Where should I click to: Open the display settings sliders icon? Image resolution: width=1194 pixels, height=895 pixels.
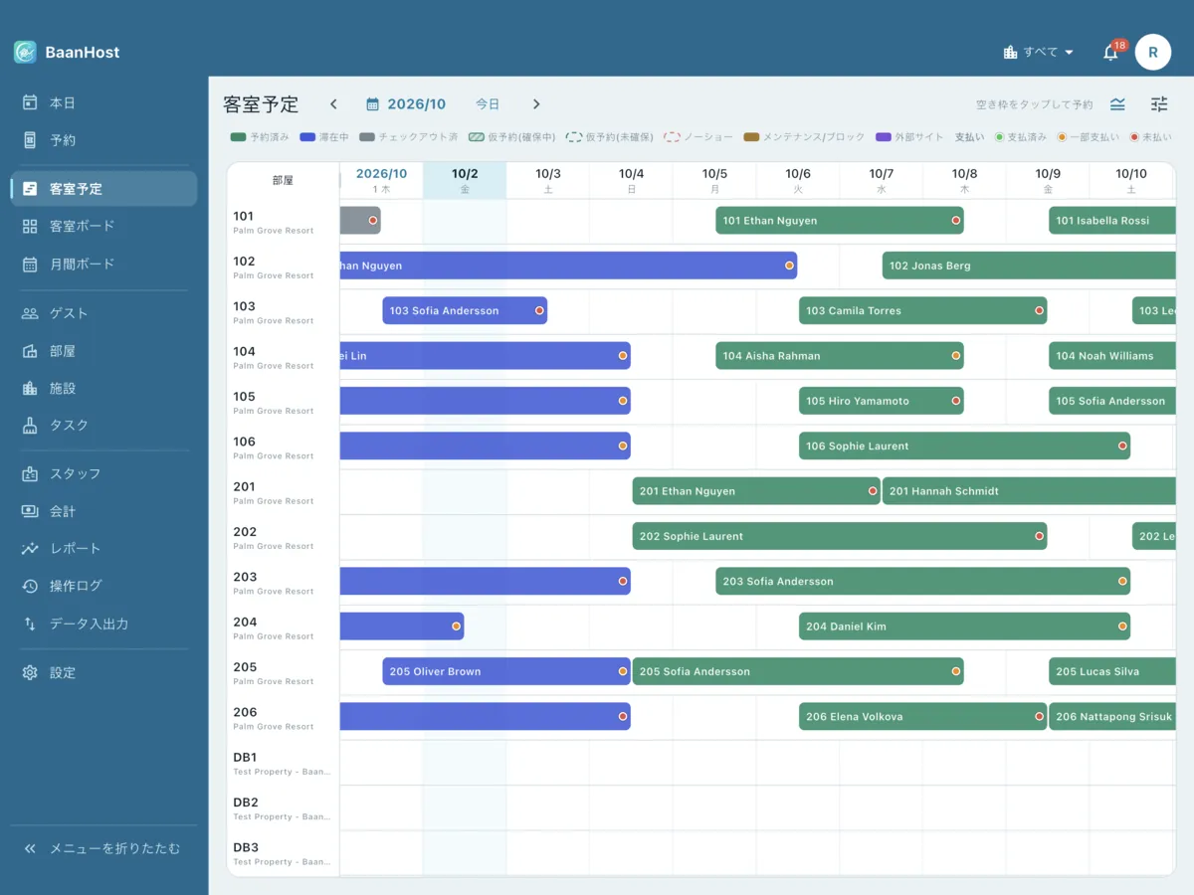click(x=1159, y=104)
